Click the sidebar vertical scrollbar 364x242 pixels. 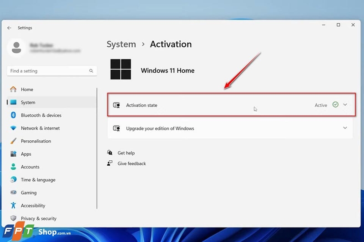pos(97,148)
